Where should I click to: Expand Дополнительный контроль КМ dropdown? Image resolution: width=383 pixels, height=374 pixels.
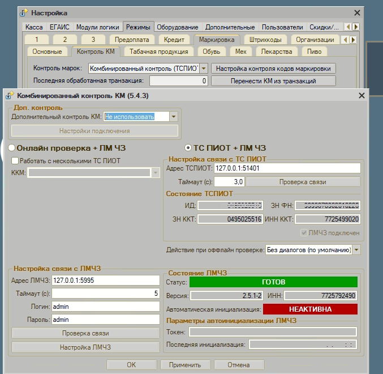[174, 117]
